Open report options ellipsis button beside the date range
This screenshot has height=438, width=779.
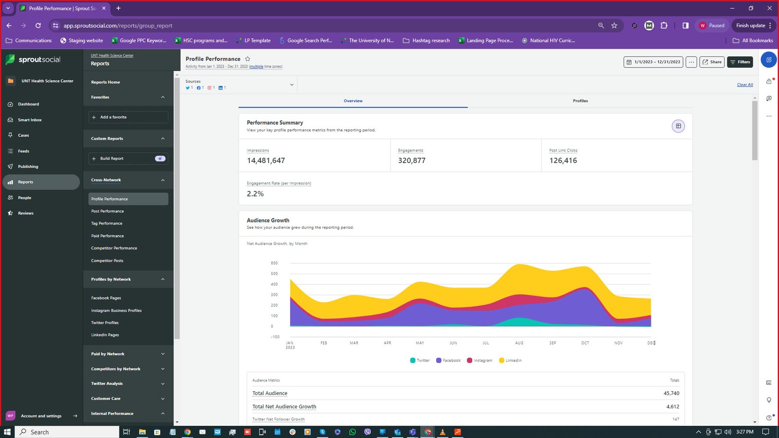(x=691, y=62)
